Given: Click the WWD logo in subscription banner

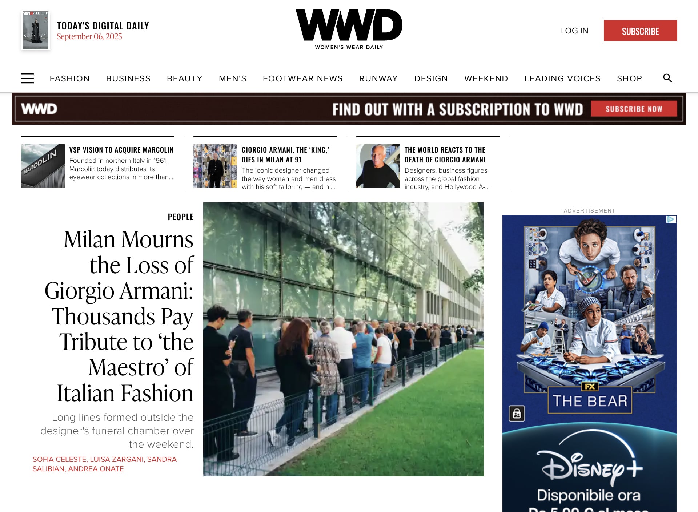Looking at the screenshot, I should (39, 109).
